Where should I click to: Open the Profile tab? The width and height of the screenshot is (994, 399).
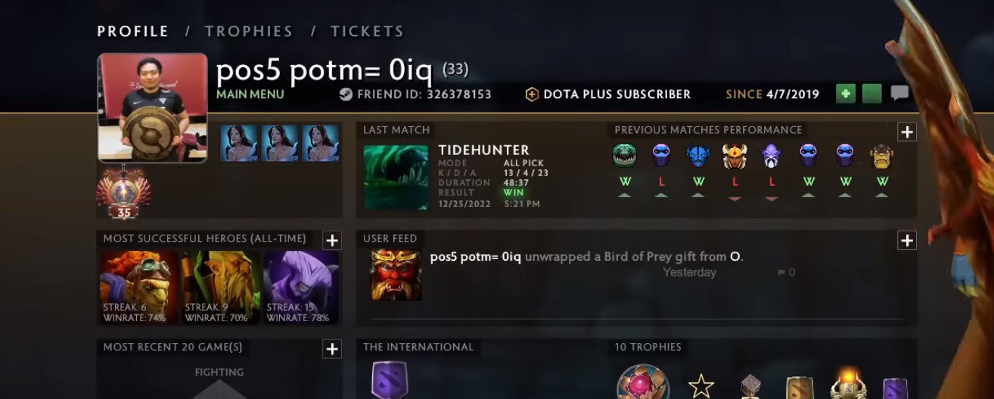point(133,32)
